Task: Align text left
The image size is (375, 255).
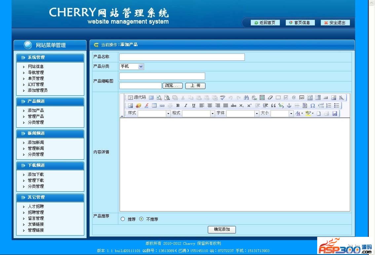Action: 202,105
